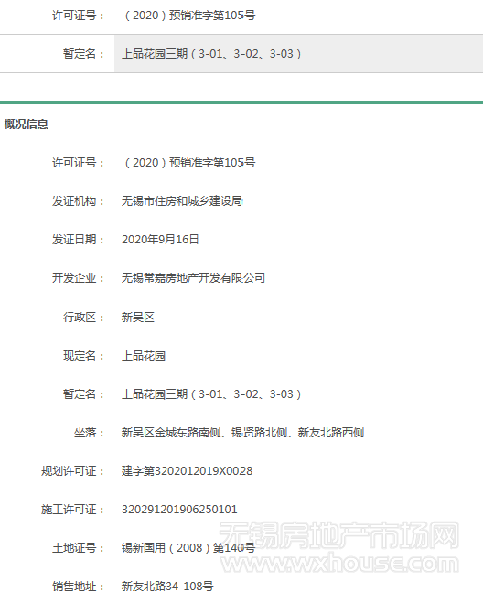Select the district value 新吴区

click(x=138, y=318)
